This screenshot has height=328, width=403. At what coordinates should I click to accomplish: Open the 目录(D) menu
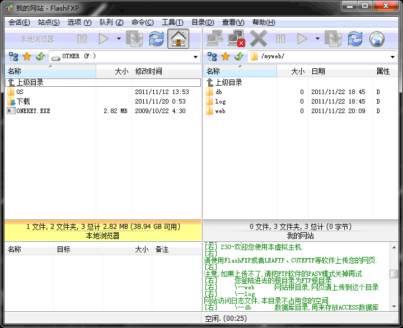(x=203, y=22)
